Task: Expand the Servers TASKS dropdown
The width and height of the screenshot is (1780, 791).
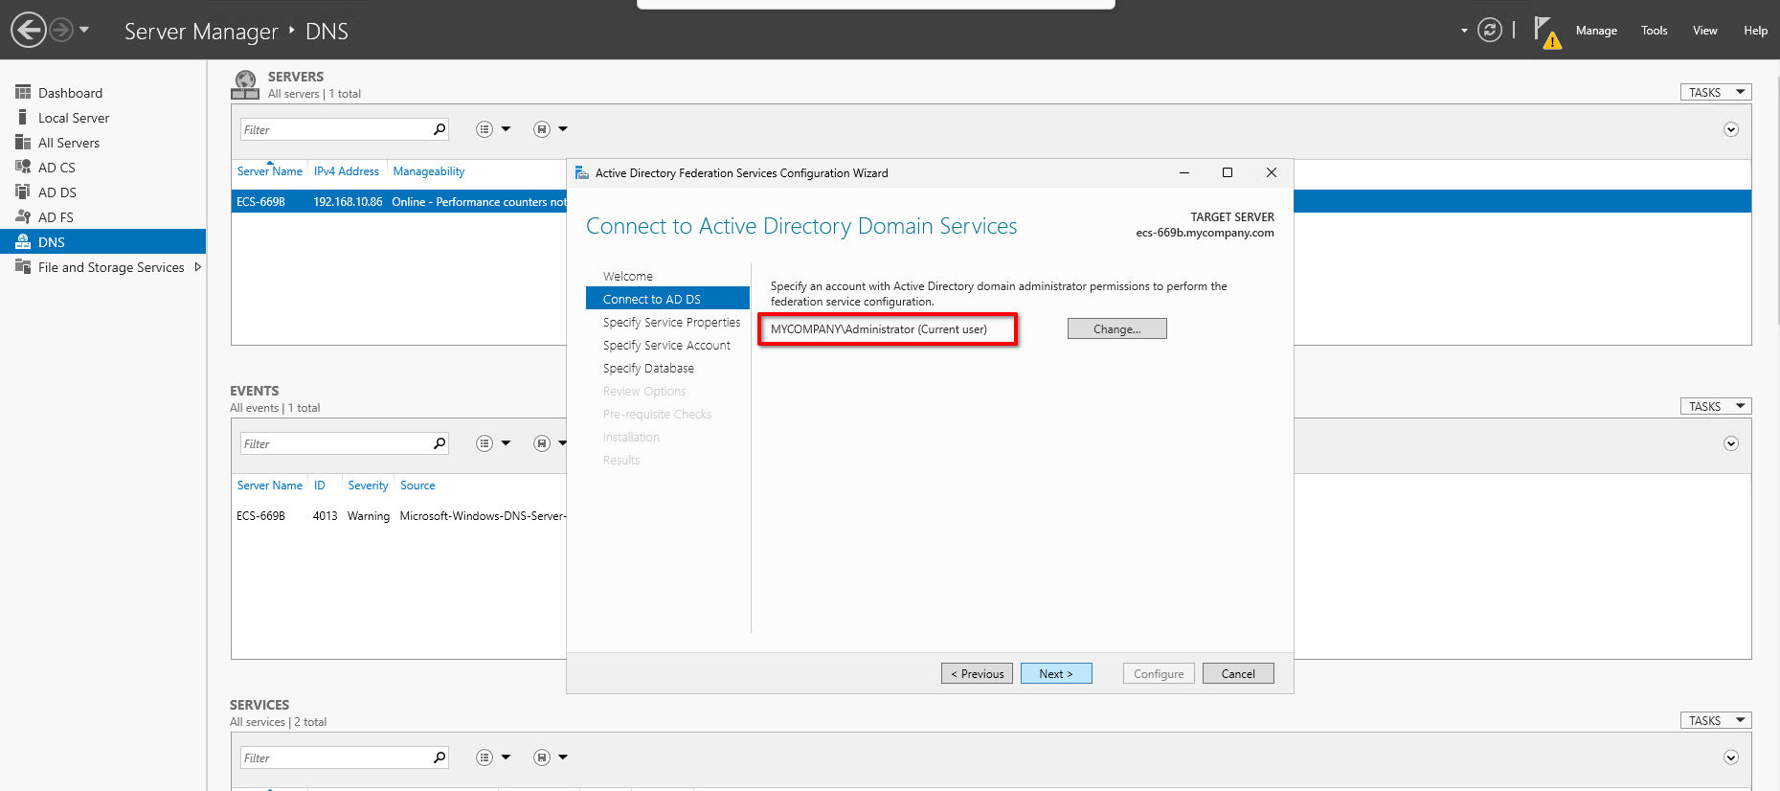Action: click(x=1715, y=93)
